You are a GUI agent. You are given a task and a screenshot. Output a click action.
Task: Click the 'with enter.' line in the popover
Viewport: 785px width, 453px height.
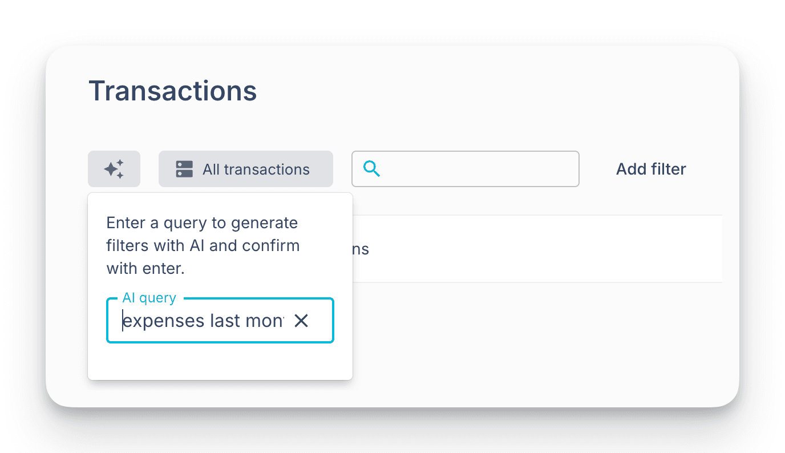tap(145, 269)
